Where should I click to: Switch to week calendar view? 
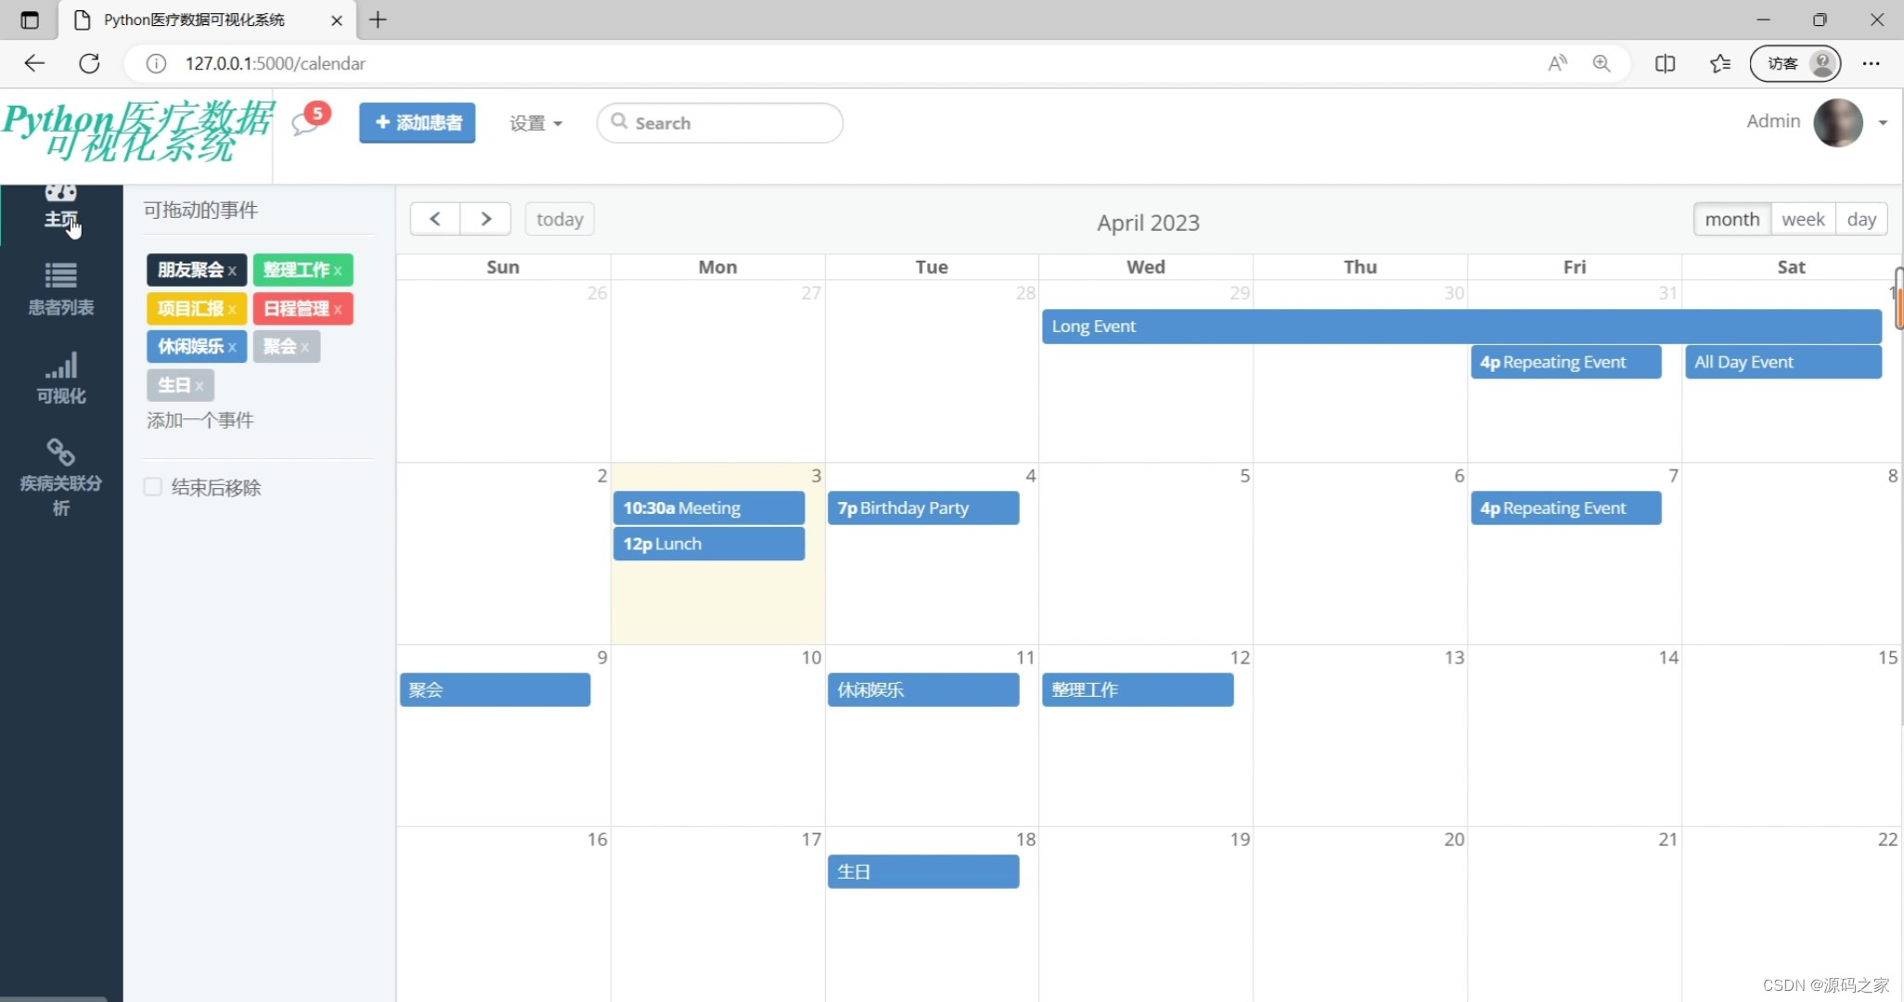(x=1802, y=219)
